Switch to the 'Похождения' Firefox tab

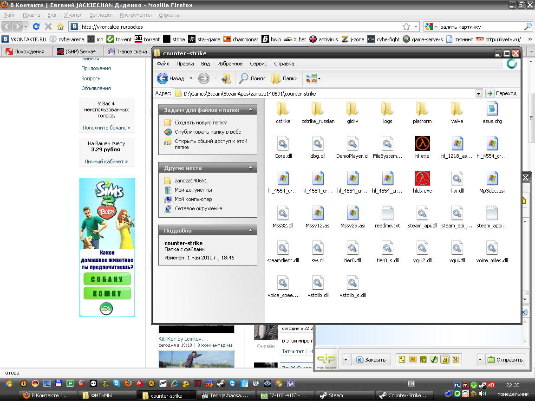pos(28,52)
